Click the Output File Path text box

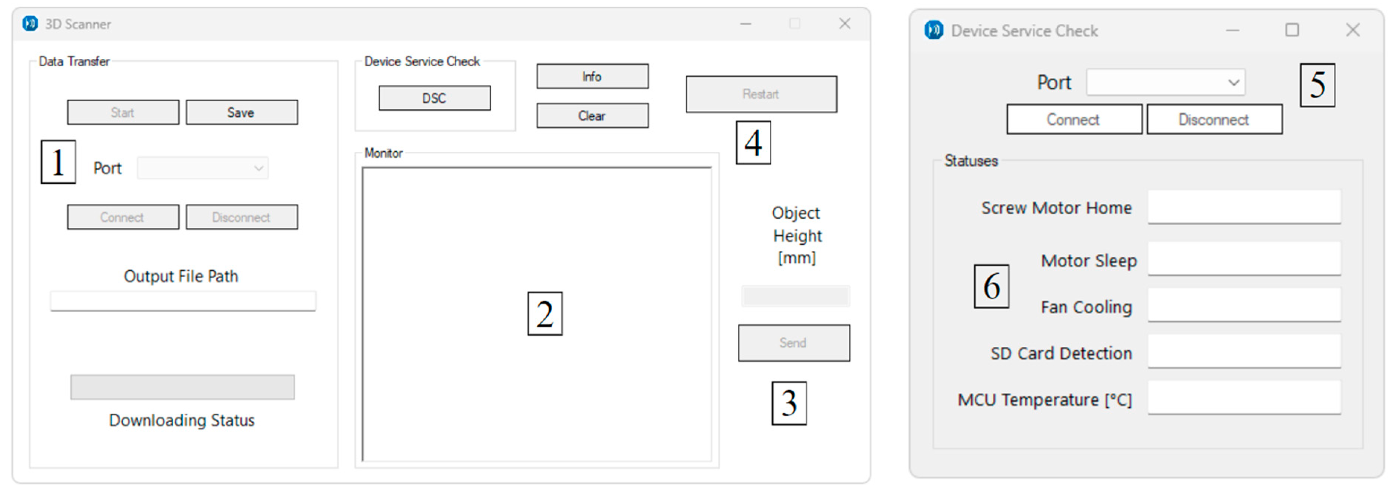pos(183,301)
